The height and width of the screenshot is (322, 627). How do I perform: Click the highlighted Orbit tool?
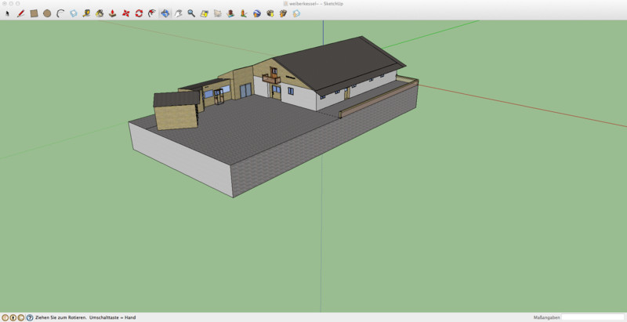[x=165, y=13]
